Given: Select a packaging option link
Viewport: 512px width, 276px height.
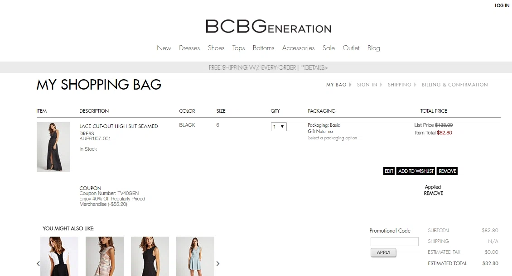Looking at the screenshot, I should [332, 138].
